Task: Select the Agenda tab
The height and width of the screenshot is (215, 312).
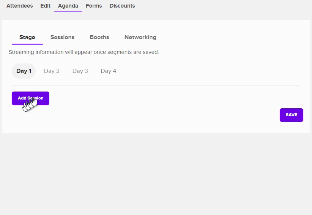Action: tap(68, 6)
